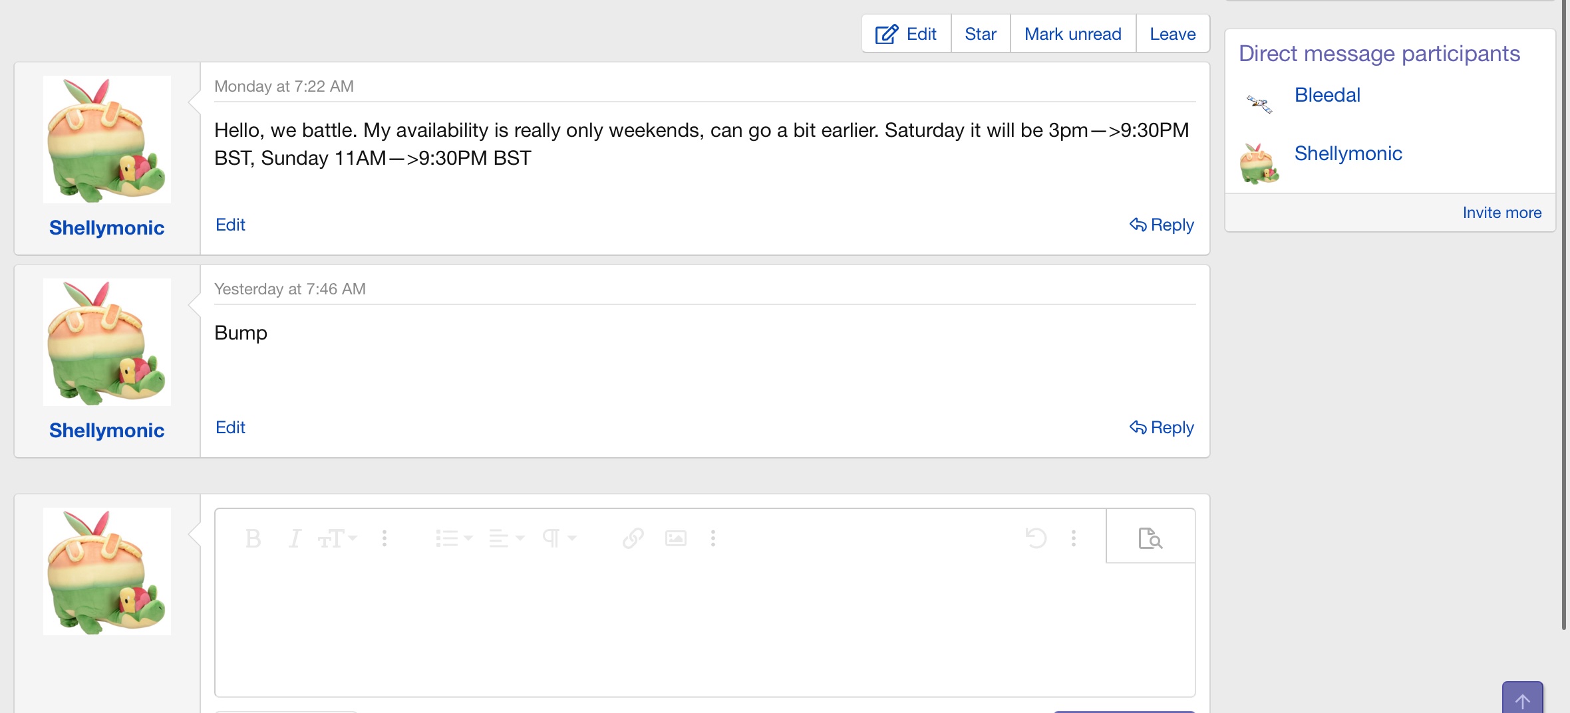Mark the conversation as unread
The image size is (1570, 713).
coord(1072,34)
